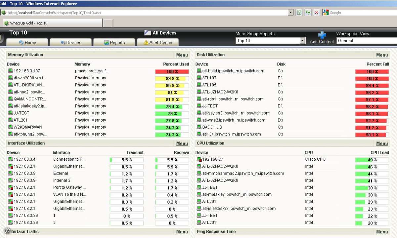Open the Workspace View dropdown showing General
Screen dimensions: 397x238
tap(367, 41)
